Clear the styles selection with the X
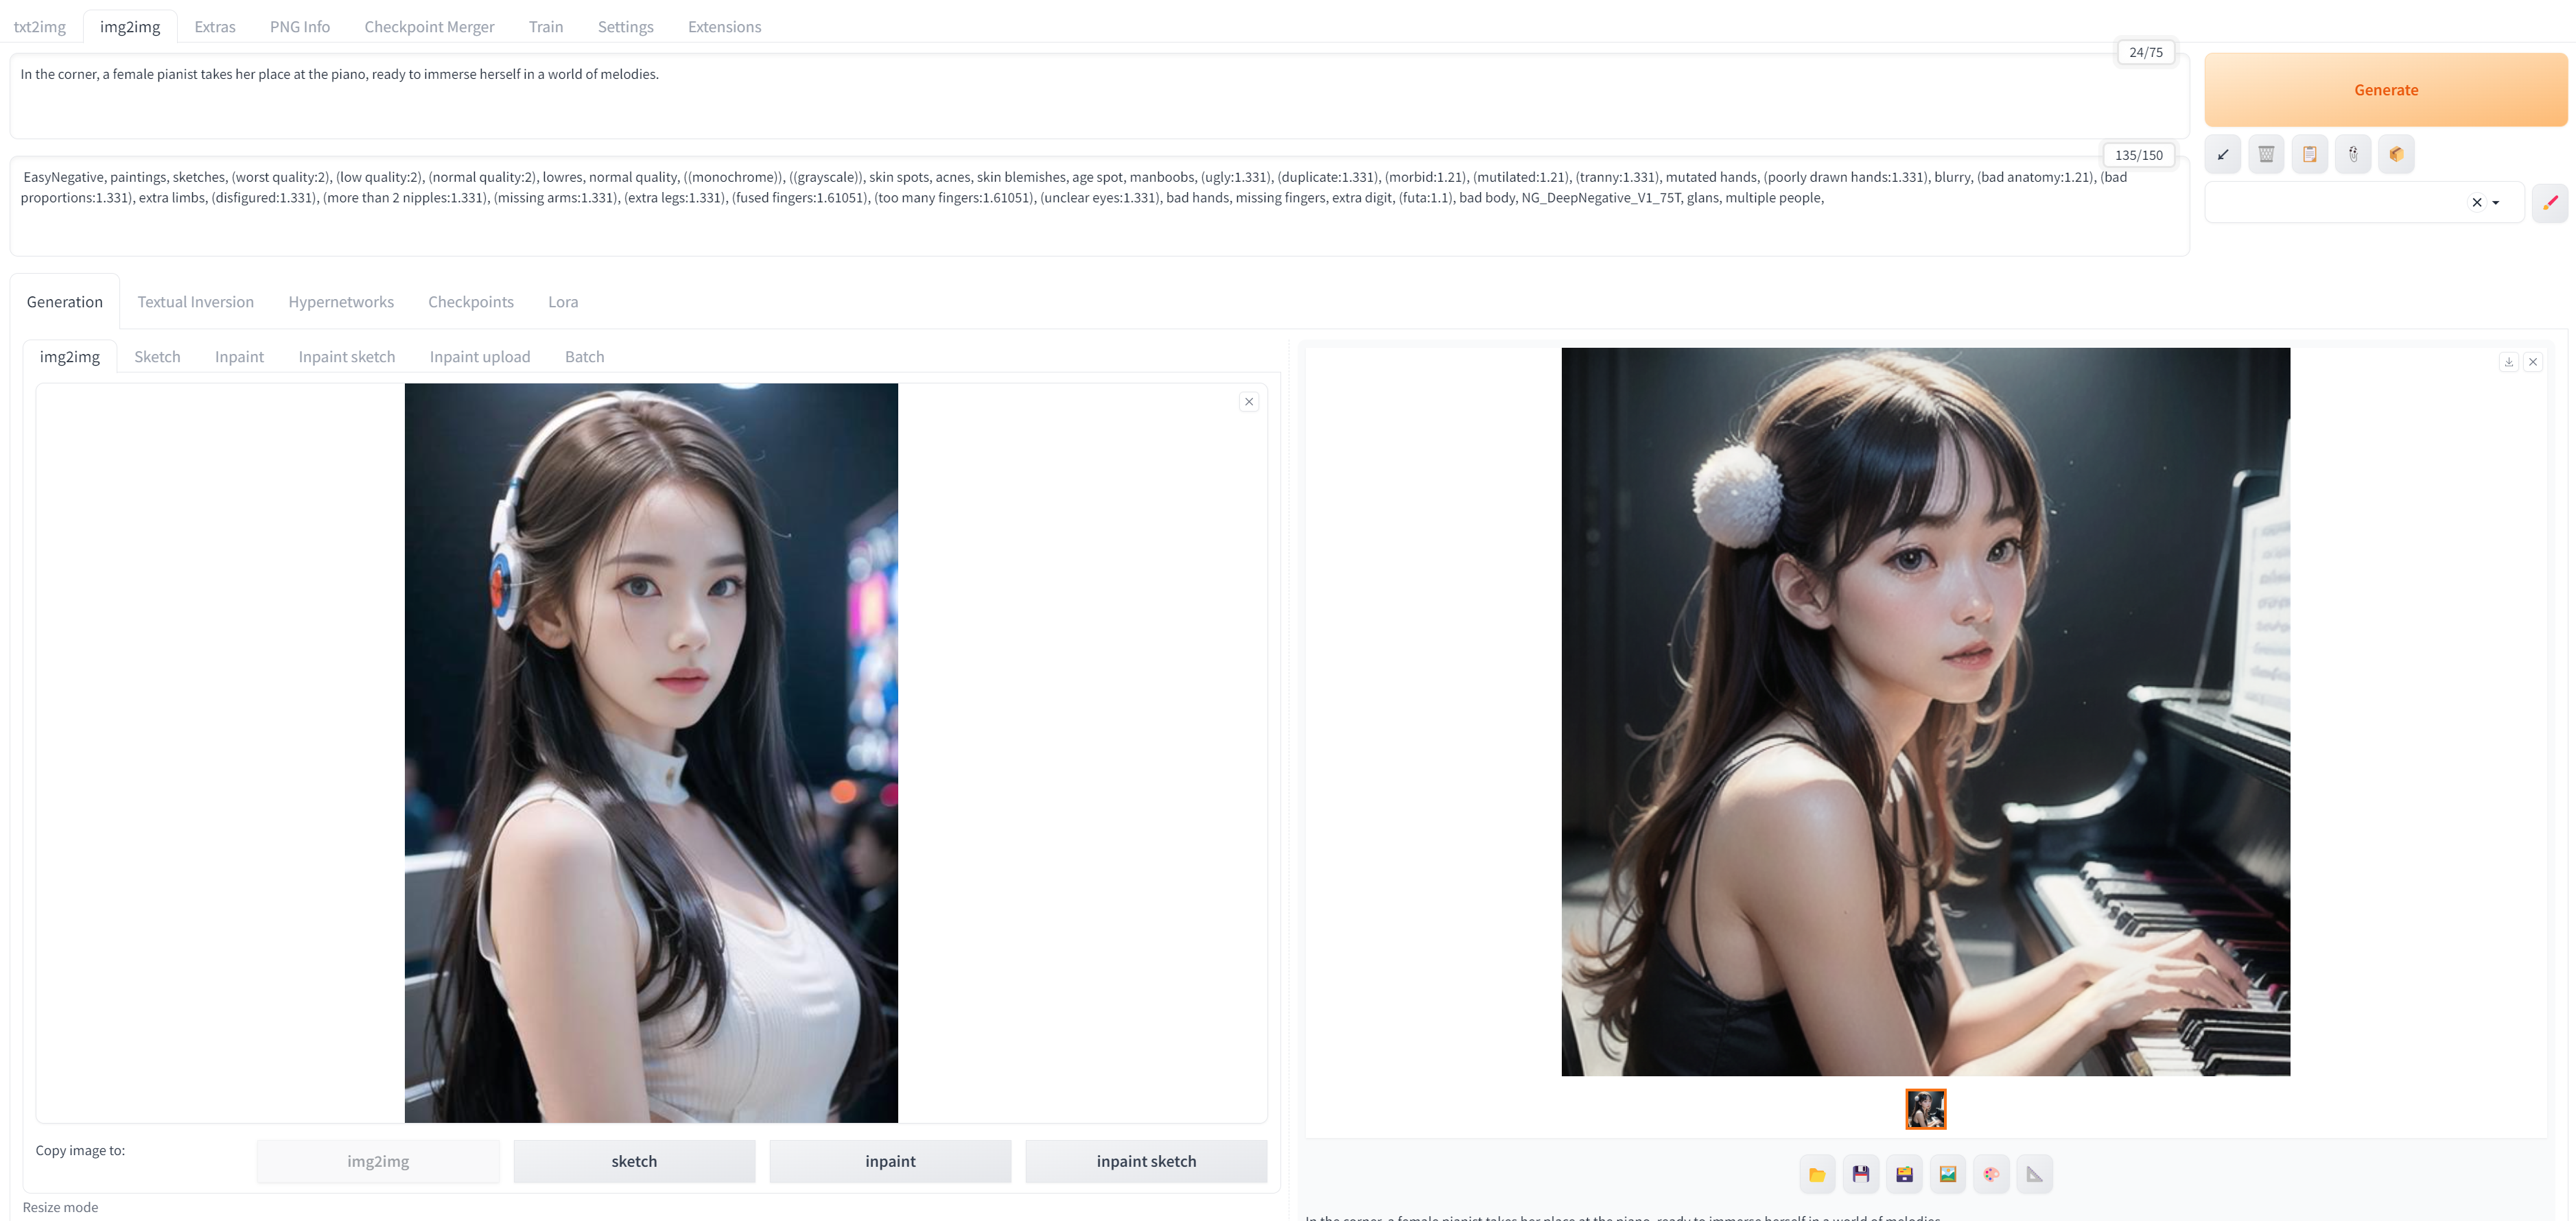 coord(2477,203)
